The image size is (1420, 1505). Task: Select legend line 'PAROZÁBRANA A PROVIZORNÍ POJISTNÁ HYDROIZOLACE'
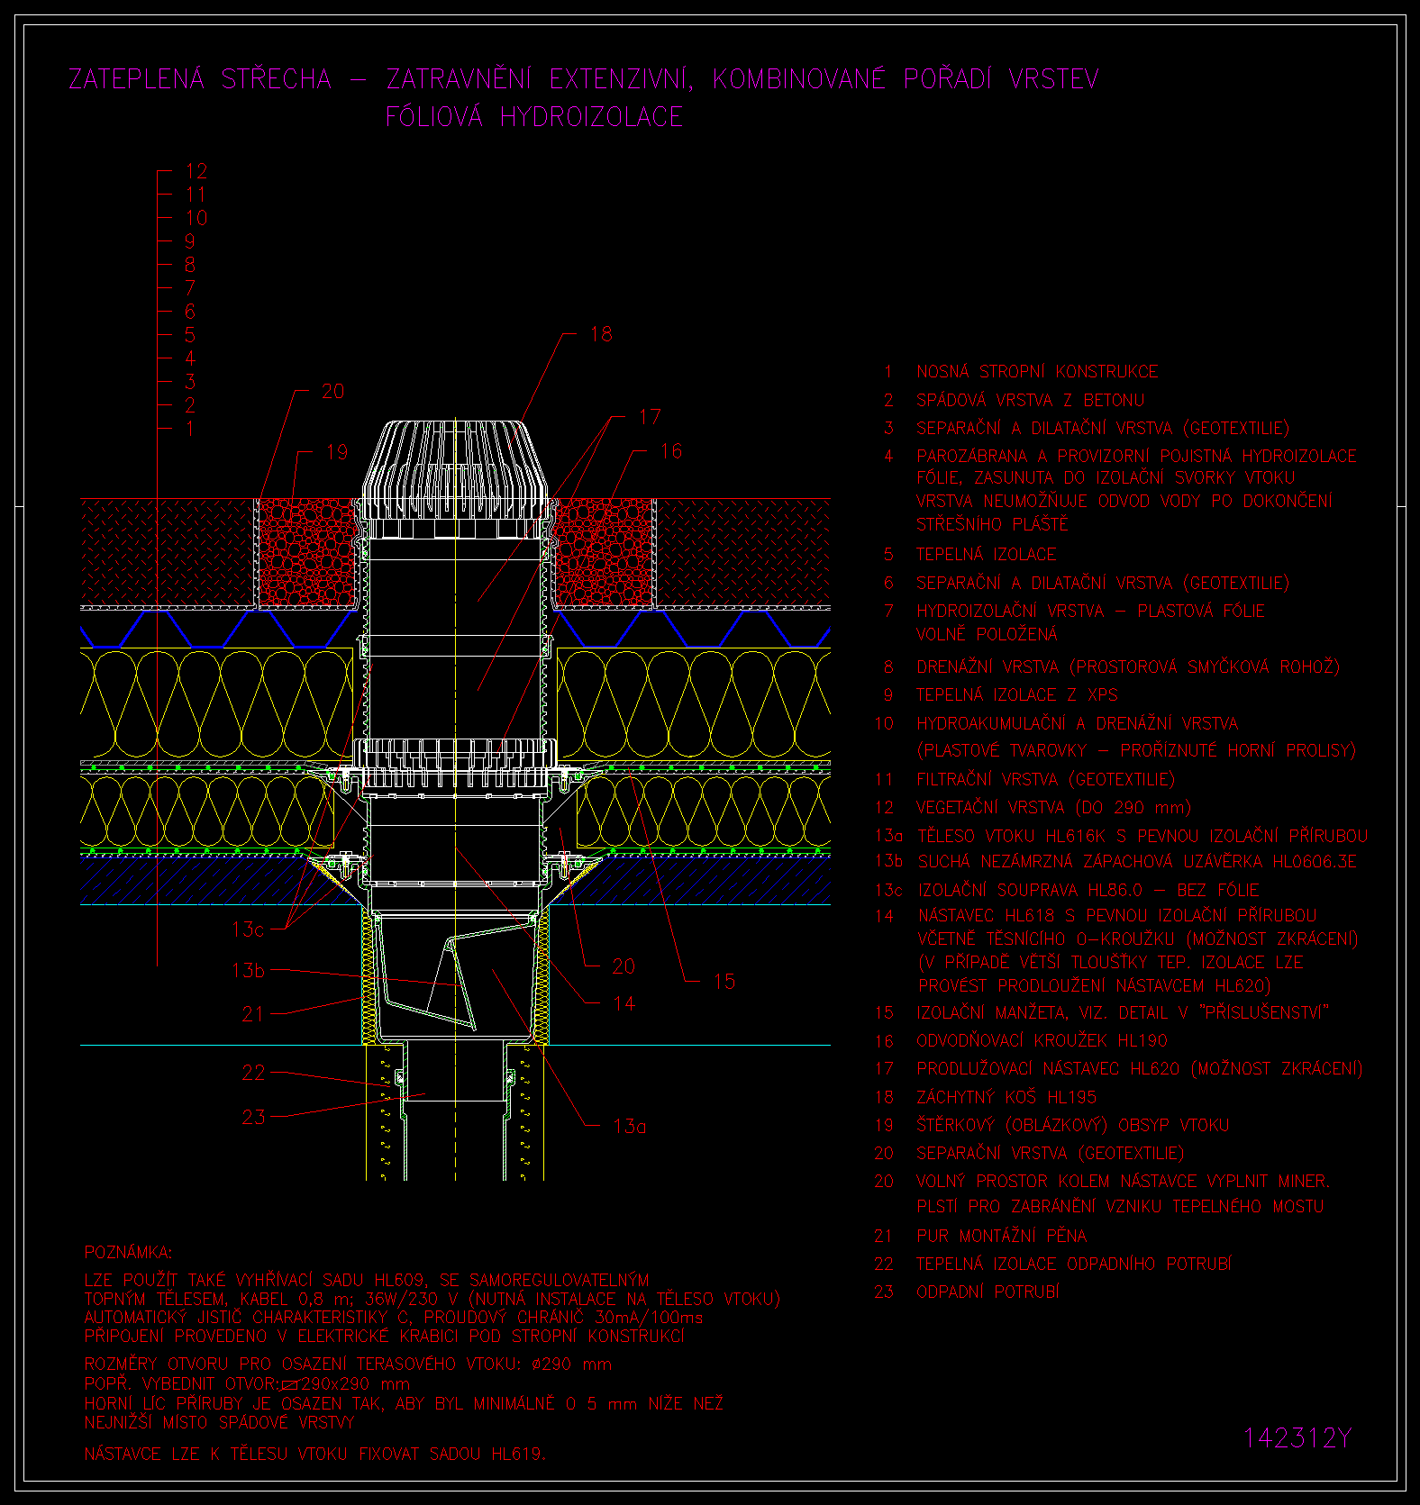point(1136,456)
